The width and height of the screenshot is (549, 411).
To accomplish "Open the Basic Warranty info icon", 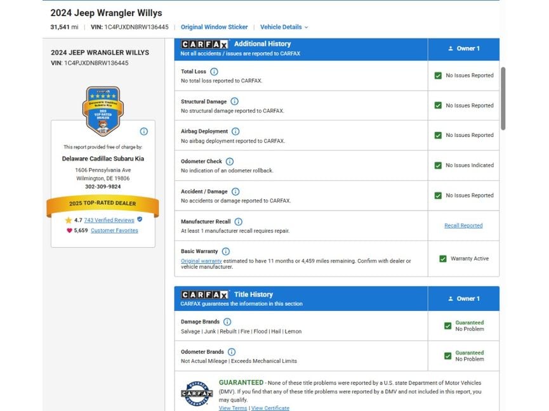I will pyautogui.click(x=226, y=252).
